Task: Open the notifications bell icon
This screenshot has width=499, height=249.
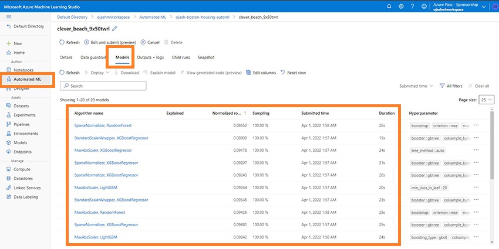Action: click(389, 6)
